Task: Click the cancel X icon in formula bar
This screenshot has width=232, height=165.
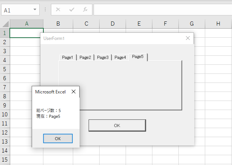Action: tap(58, 10)
